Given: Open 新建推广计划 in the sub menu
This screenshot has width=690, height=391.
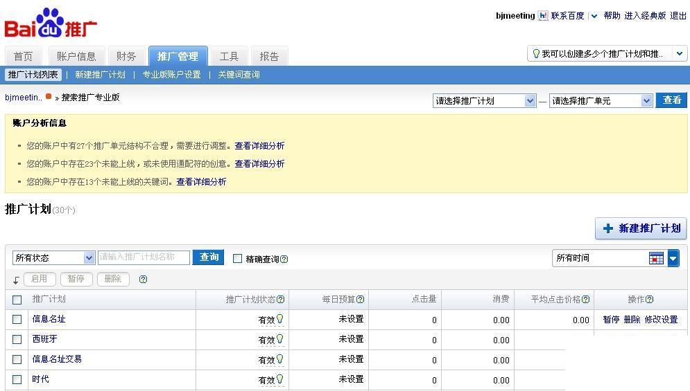Looking at the screenshot, I should click(x=101, y=75).
